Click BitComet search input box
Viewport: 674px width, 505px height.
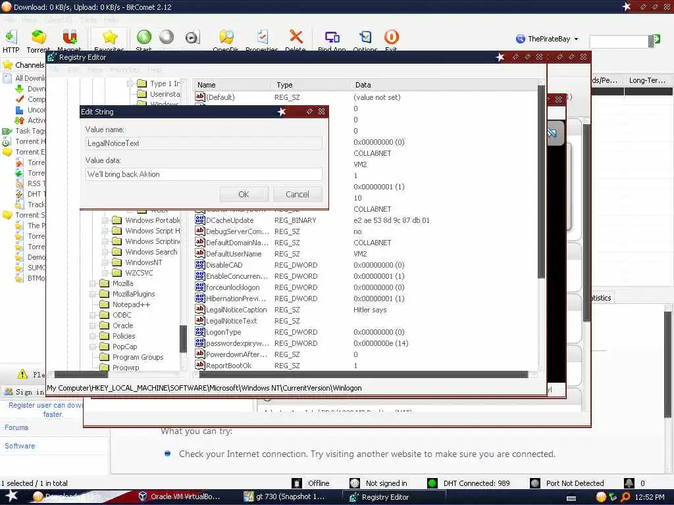619,41
